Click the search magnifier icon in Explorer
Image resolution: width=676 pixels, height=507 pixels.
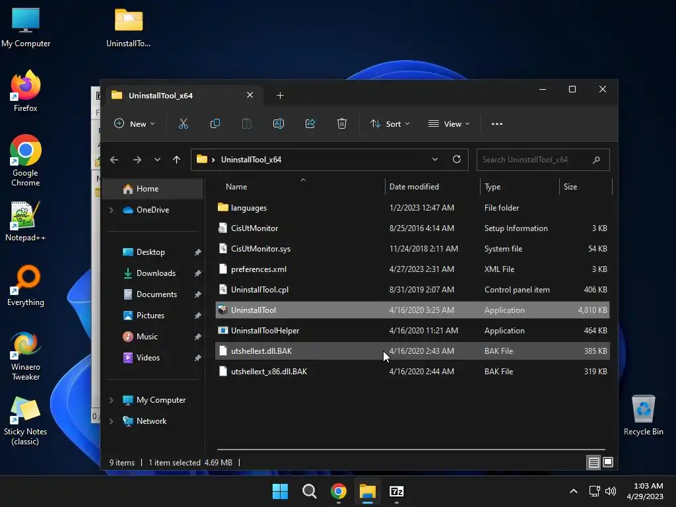(596, 160)
